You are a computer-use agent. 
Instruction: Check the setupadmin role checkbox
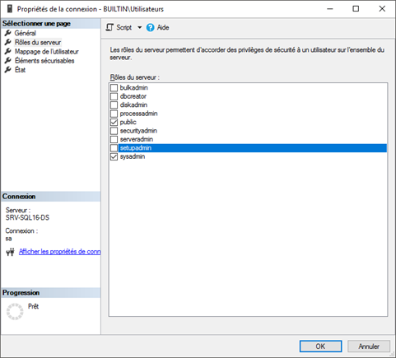114,148
